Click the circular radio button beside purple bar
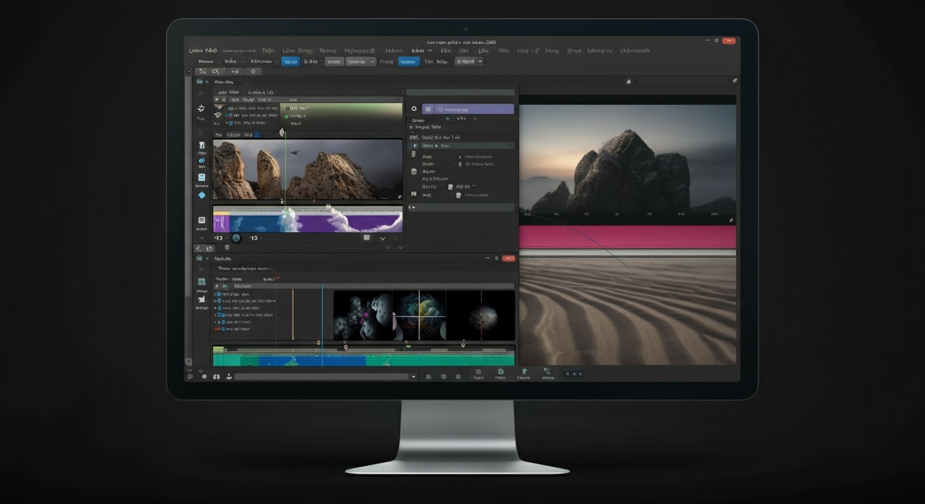Viewport: 925px width, 504px height. click(414, 109)
